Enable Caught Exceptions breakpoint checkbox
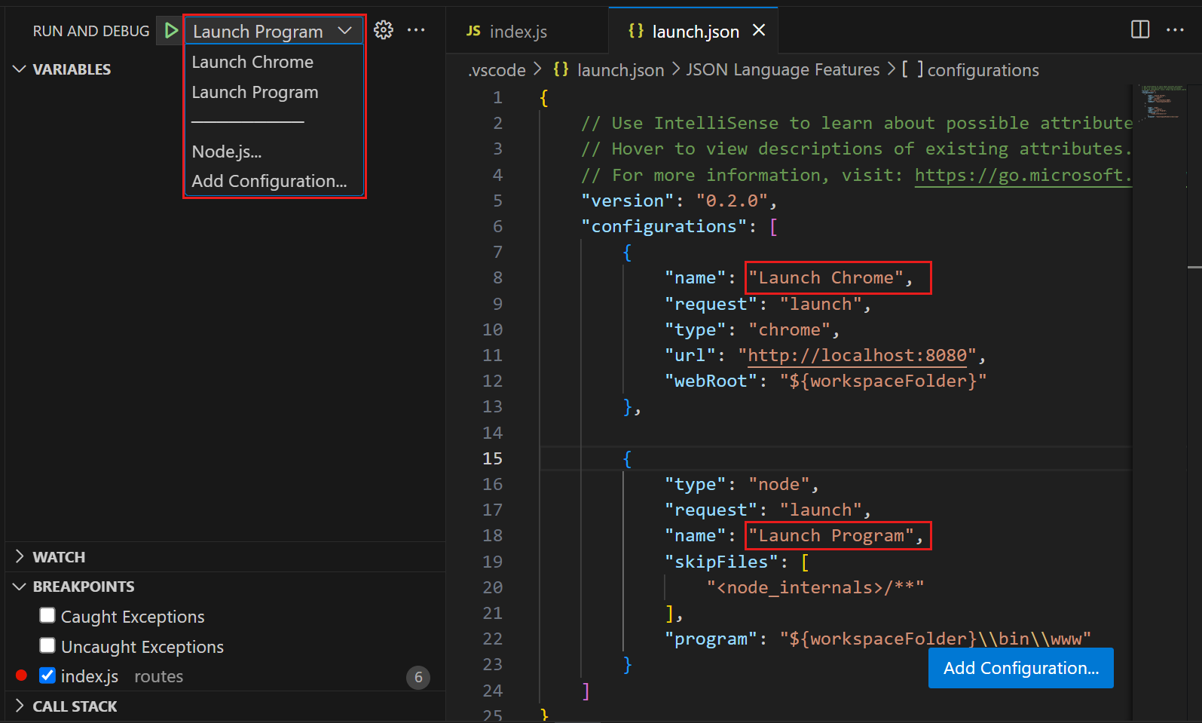The width and height of the screenshot is (1202, 723). [47, 616]
